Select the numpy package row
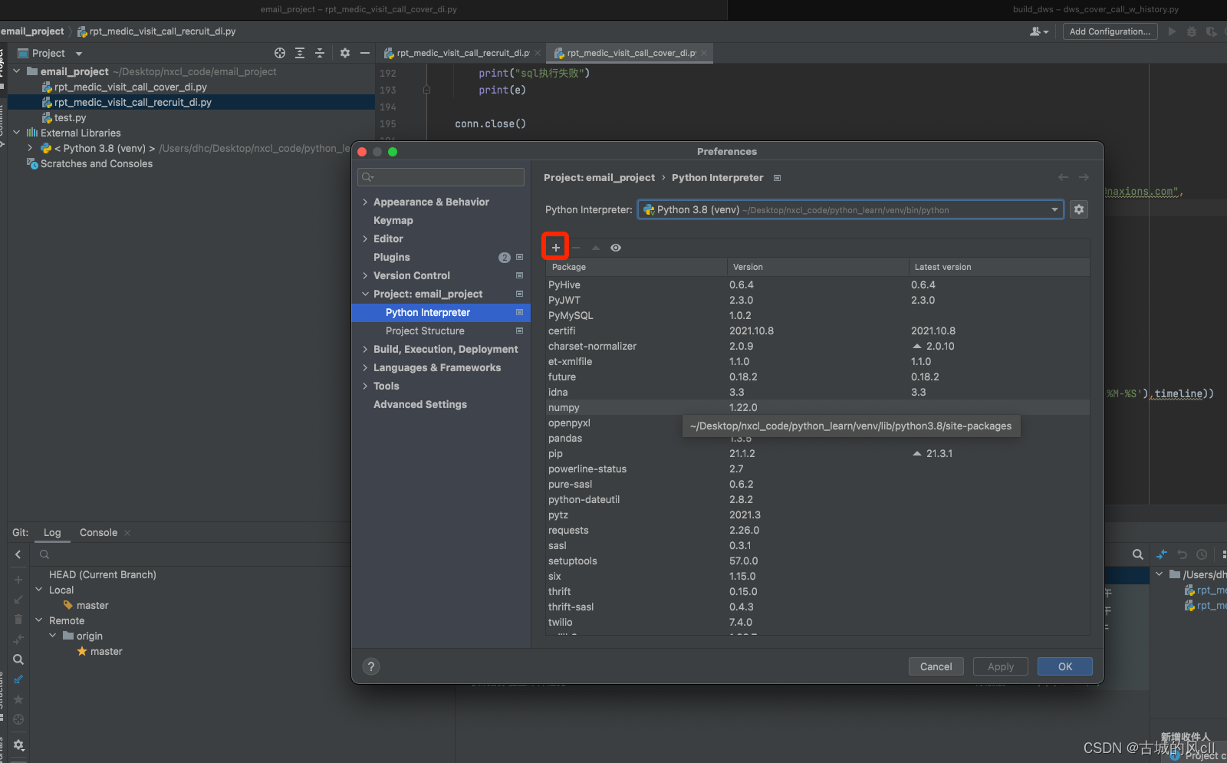1227x763 pixels. [x=817, y=407]
